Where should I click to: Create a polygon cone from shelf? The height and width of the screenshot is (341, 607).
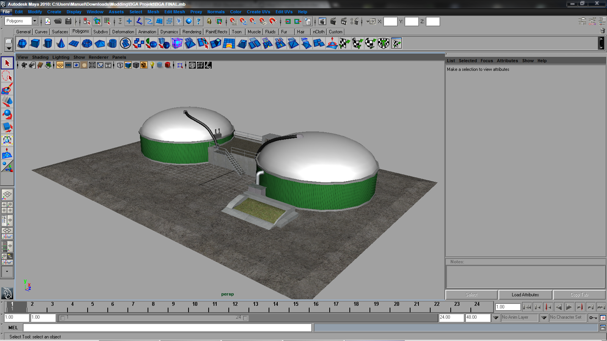[61, 44]
